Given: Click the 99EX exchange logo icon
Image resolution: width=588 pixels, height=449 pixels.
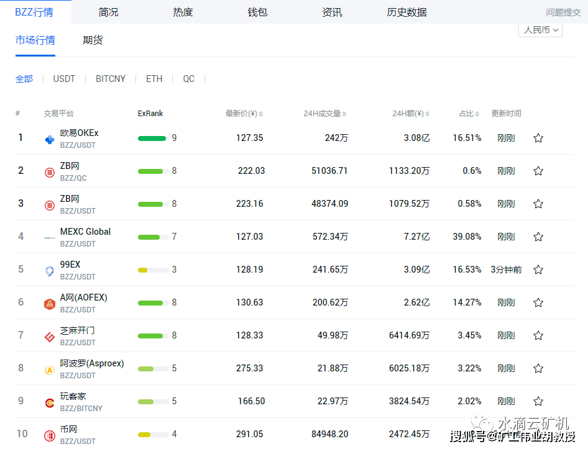Looking at the screenshot, I should [x=50, y=271].
